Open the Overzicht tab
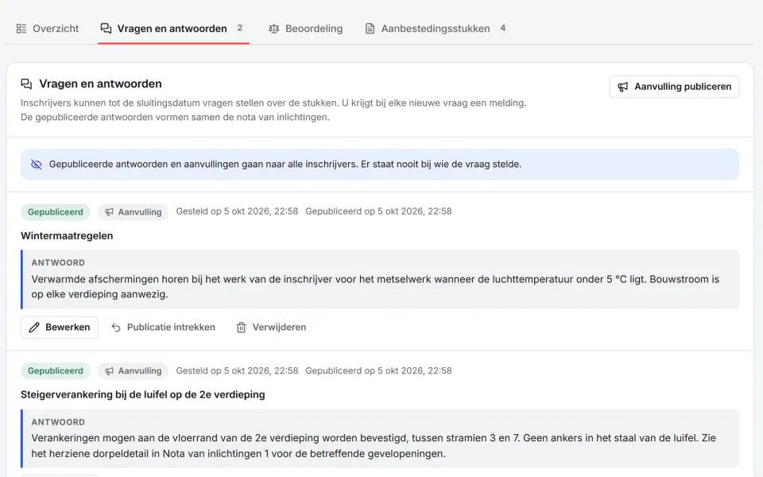The image size is (763, 477). click(47, 29)
